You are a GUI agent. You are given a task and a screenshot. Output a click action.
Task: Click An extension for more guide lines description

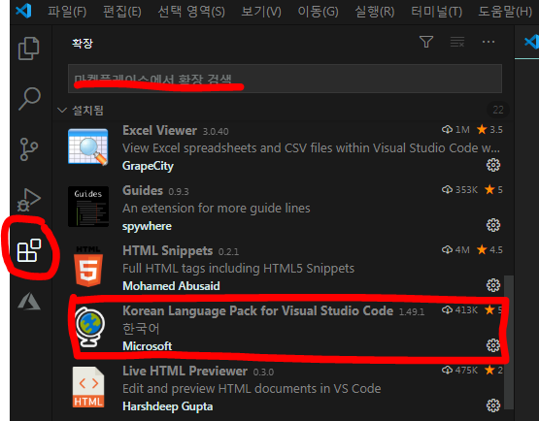217,209
